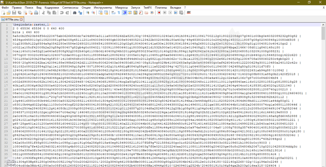Screen dimensions: 326x167
Task: Click line number 10 in margin
Action: pos(6,59)
